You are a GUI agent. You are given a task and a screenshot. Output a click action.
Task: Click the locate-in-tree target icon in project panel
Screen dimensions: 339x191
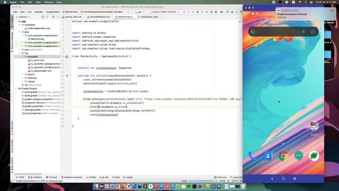(x=43, y=16)
